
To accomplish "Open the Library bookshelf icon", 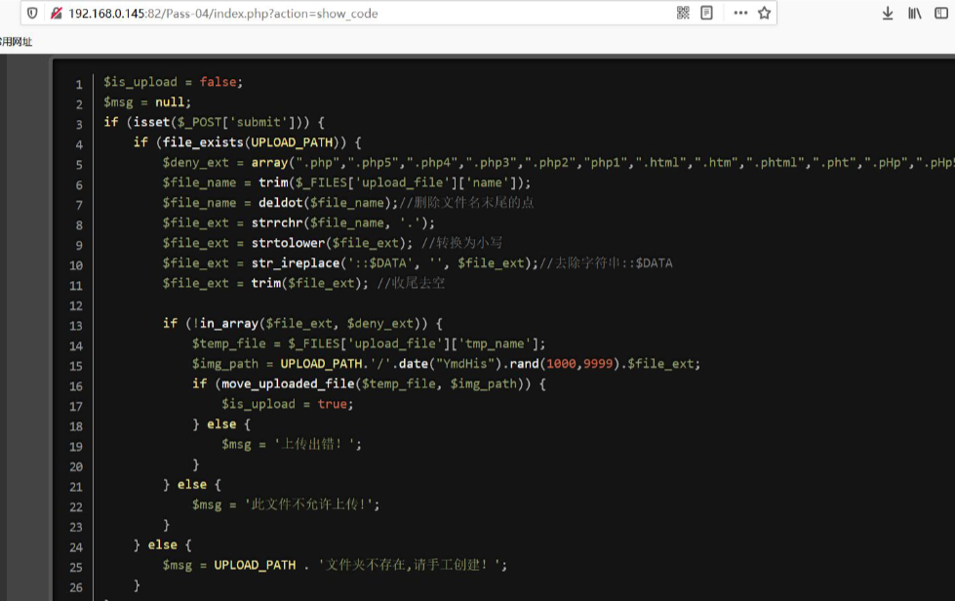I will (x=915, y=13).
